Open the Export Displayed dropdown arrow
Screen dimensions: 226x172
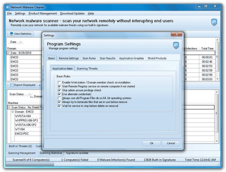pyautogui.click(x=40, y=85)
